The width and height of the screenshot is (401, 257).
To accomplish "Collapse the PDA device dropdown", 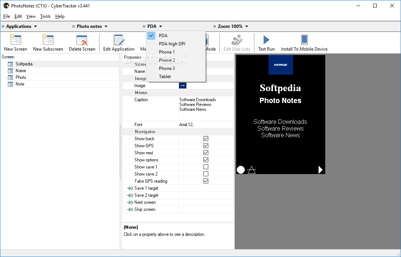I will 154,26.
